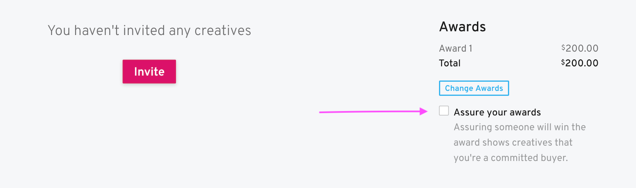Viewport: 636px width, 188px height.
Task: Click the "You haven't invited any creatives" heading
Action: (x=149, y=31)
